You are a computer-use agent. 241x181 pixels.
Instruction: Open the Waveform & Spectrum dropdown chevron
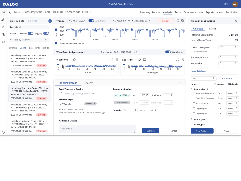[87, 52]
